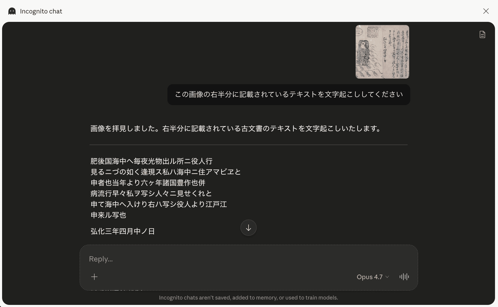Screen dimensions: 498x307
Task: Click the transcribed line starting "病流行早々"
Action: 151,193
